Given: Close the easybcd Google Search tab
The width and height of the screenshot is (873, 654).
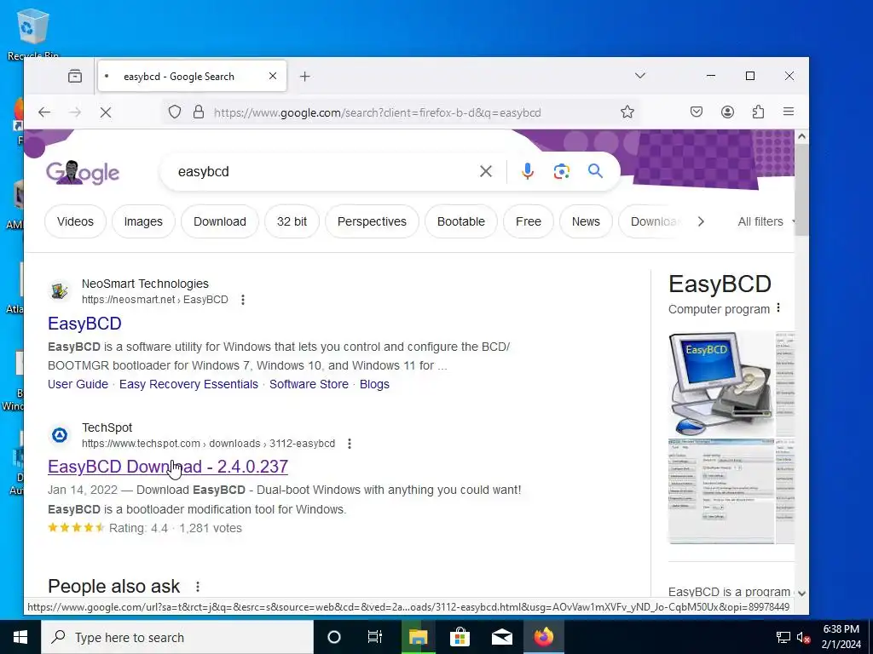Looking at the screenshot, I should (273, 76).
